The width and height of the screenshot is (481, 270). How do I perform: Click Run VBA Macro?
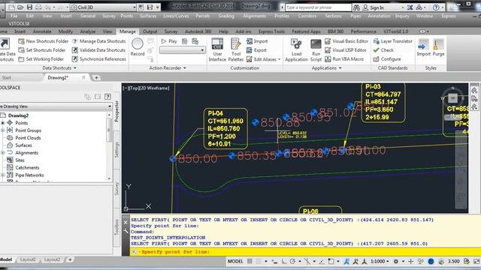tap(344, 59)
